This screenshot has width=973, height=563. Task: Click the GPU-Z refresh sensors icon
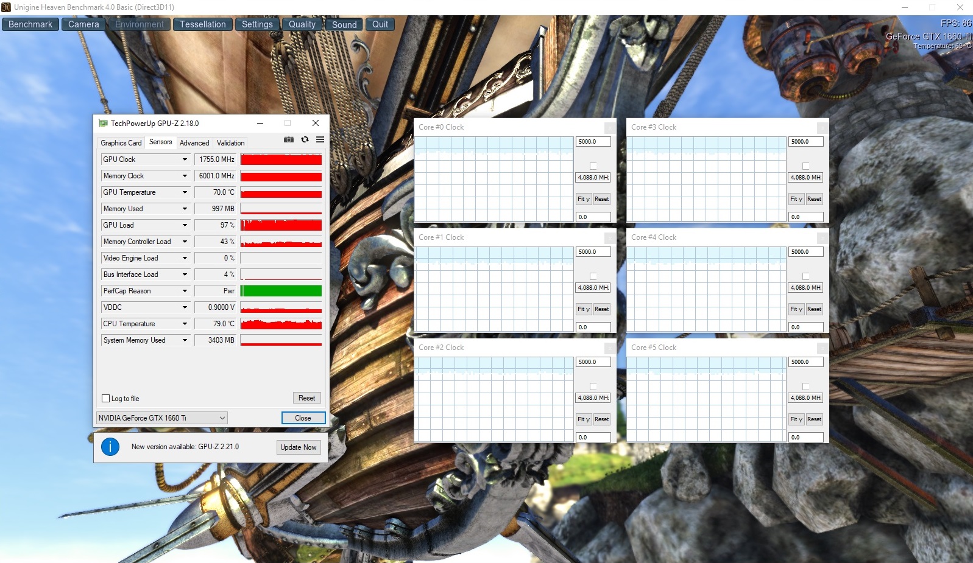[305, 140]
